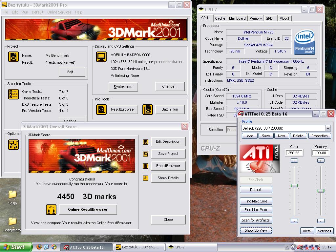Image resolution: width=336 pixels, height=252 pixels.
Task: Click the Batch Run icon in Pro Tools
Action: pyautogui.click(x=148, y=110)
